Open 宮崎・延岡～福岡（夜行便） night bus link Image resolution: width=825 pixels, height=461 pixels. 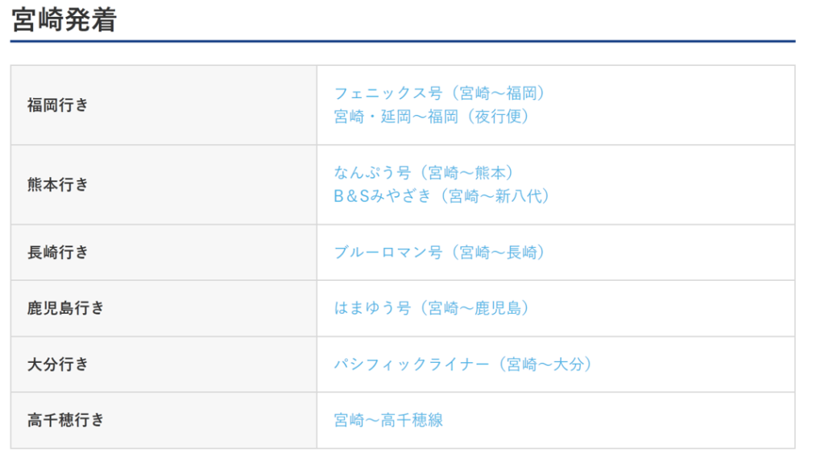coord(432,117)
